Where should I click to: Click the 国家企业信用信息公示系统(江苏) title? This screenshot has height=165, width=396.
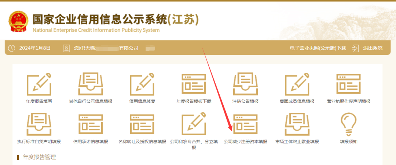115,19
